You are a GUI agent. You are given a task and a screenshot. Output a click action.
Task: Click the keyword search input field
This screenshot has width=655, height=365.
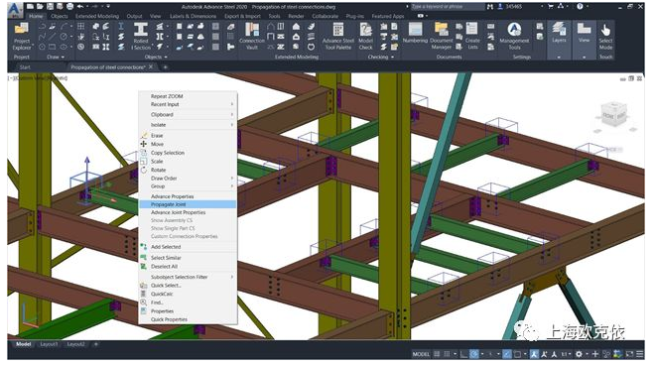tap(447, 7)
